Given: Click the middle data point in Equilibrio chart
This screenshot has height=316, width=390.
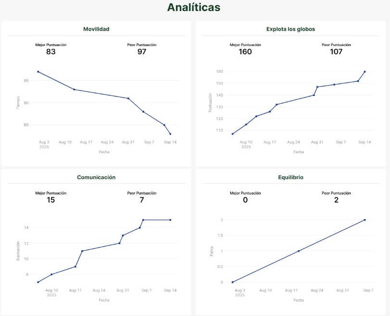Looking at the screenshot, I should [299, 251].
